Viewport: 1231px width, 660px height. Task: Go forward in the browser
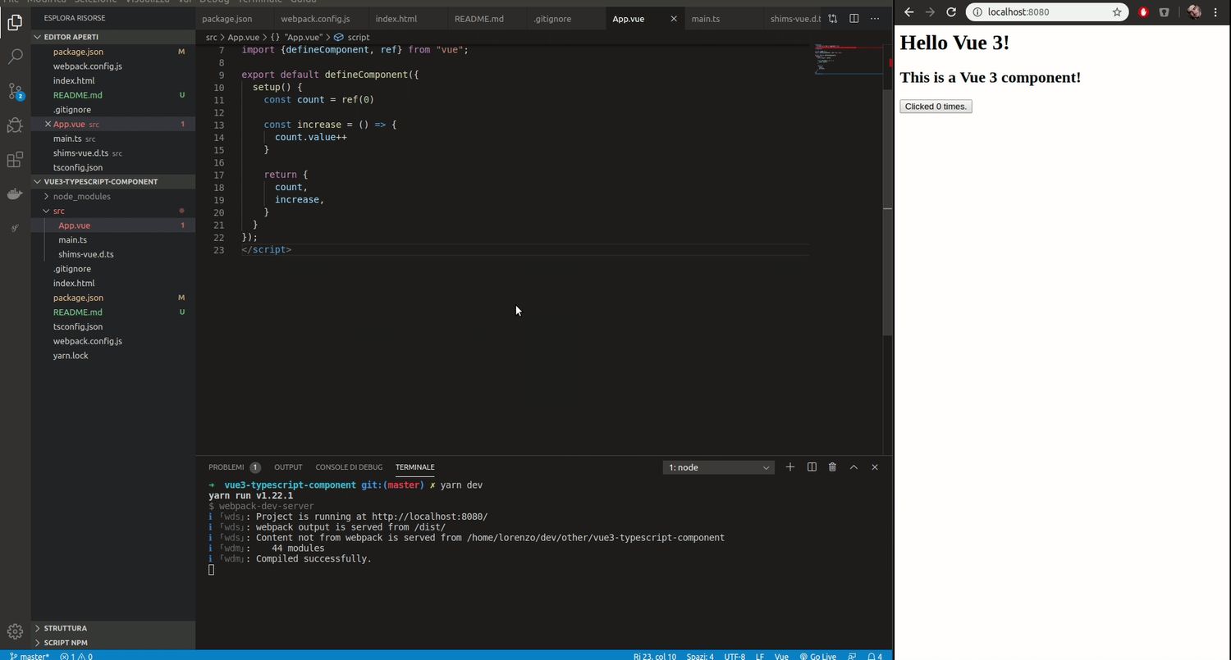point(930,12)
